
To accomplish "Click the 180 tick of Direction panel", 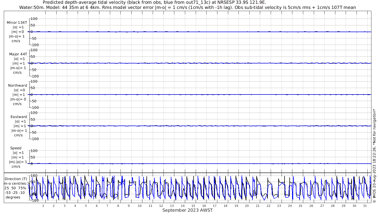I will [34, 175].
